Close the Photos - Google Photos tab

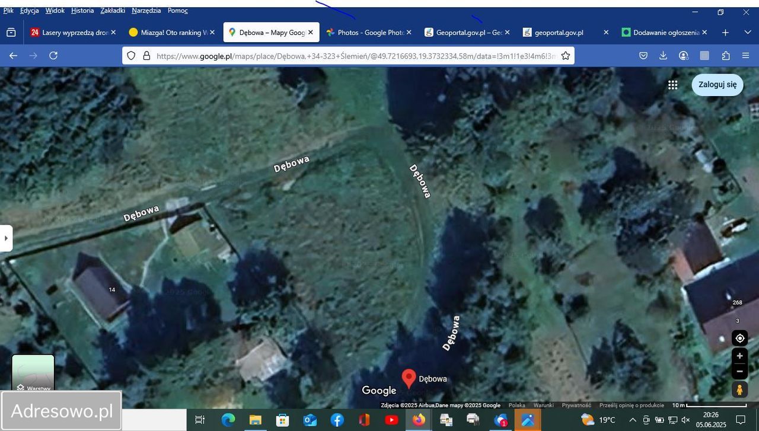click(409, 33)
